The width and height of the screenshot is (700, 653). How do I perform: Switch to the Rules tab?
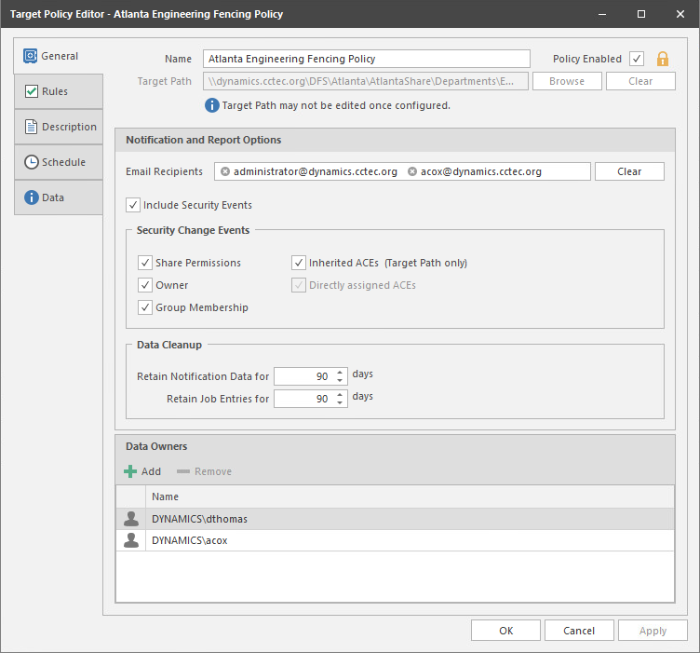[x=58, y=91]
